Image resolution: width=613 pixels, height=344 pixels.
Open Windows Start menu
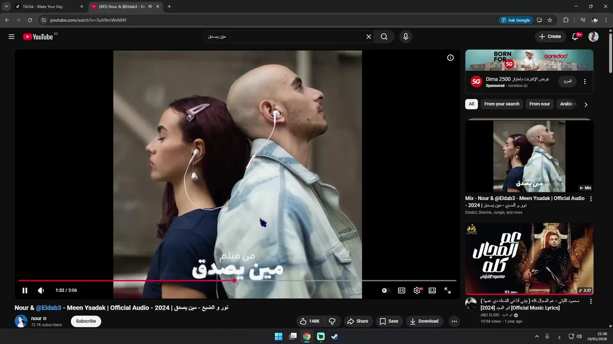278,336
